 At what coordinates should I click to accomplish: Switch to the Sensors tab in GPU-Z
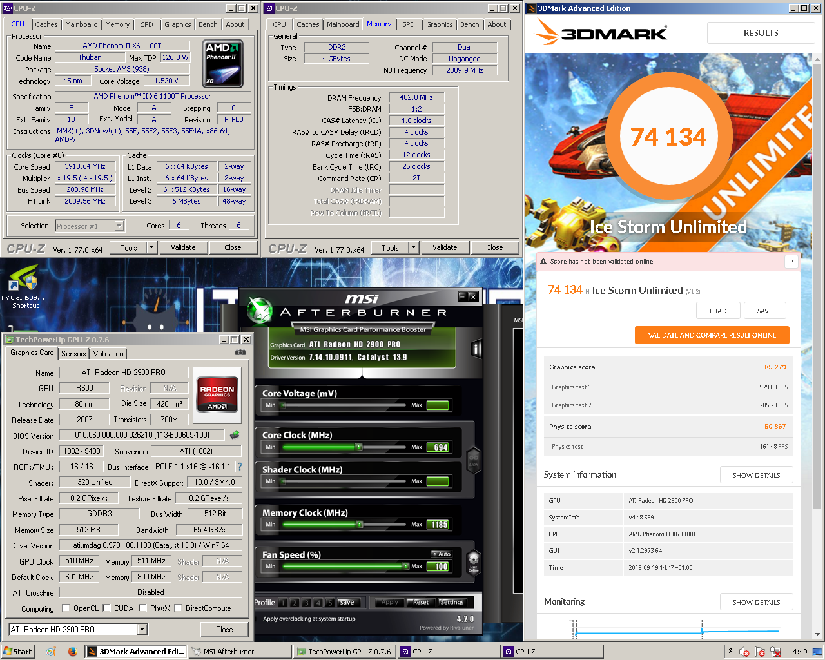coord(73,354)
